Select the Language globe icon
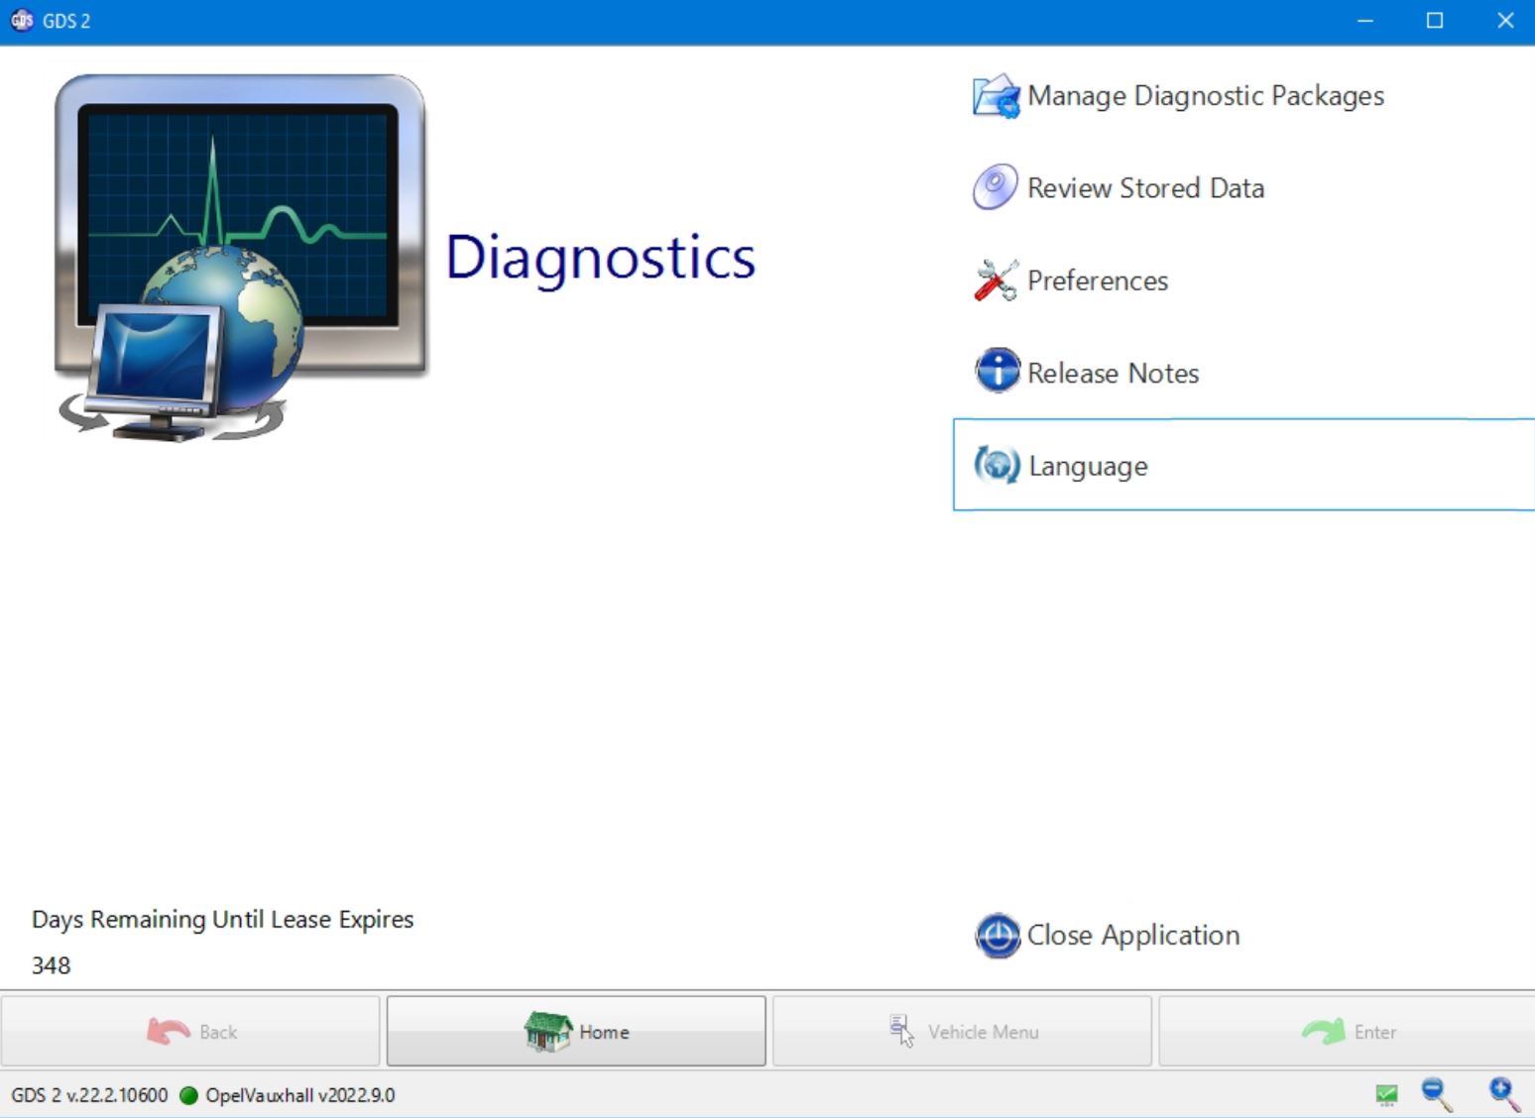This screenshot has height=1118, width=1535. tap(997, 465)
